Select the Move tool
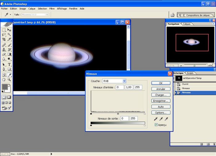The width and height of the screenshot is (216, 156). click(10, 30)
